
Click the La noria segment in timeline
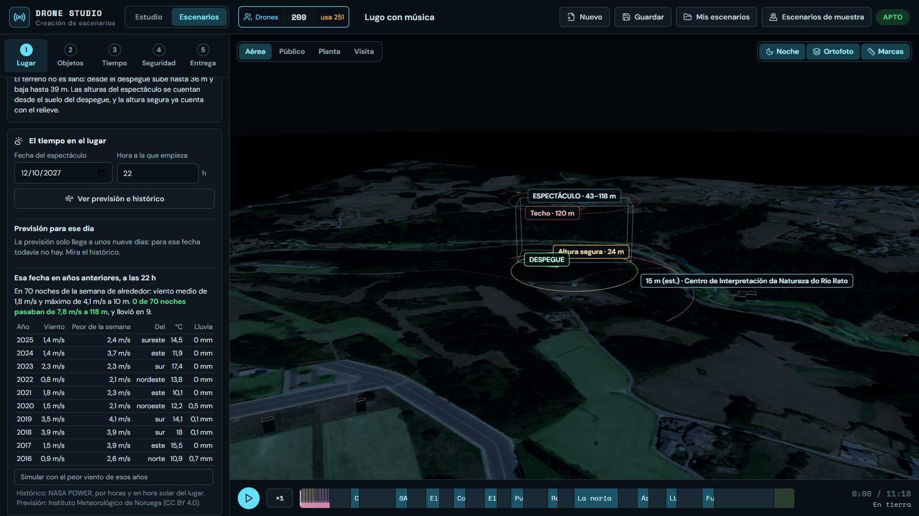[596, 498]
